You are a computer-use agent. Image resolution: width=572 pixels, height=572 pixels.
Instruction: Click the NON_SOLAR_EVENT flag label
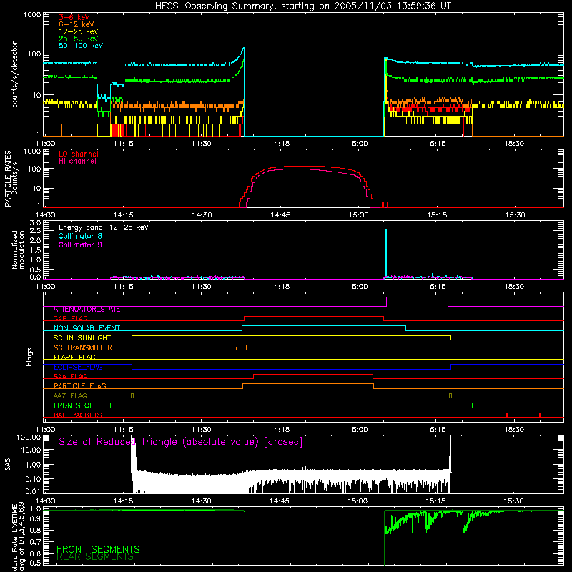pyautogui.click(x=87, y=328)
